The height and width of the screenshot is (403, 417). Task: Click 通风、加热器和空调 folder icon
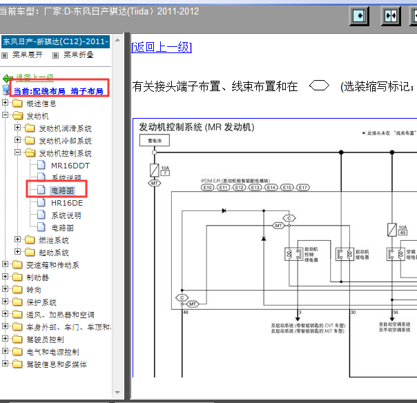click(17, 314)
